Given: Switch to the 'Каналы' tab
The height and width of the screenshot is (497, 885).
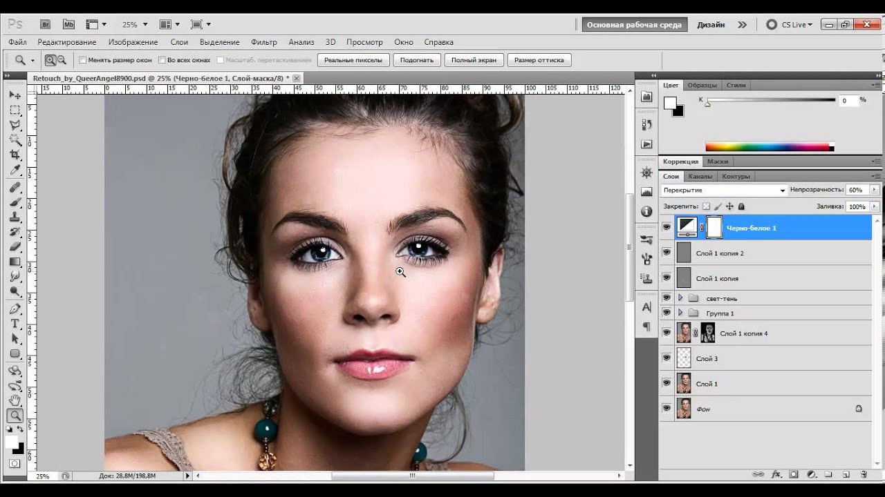Looking at the screenshot, I should pos(700,176).
